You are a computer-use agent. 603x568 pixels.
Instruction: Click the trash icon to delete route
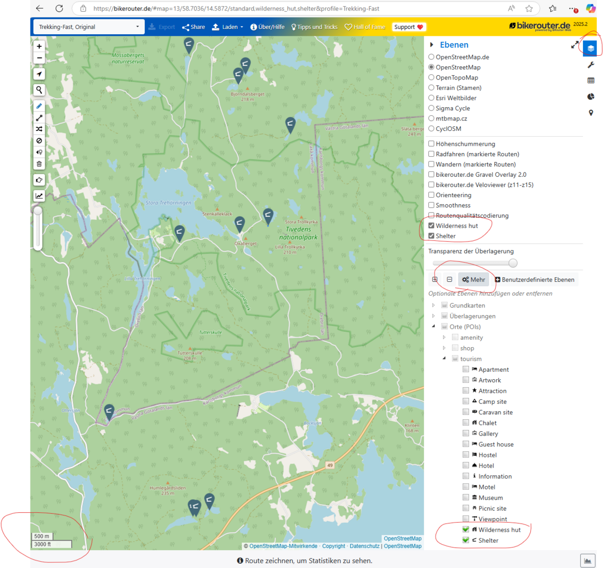(39, 164)
